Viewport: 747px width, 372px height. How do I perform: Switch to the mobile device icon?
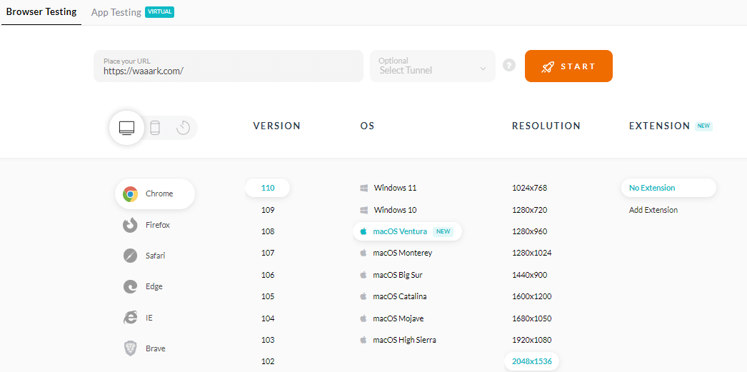[x=155, y=128]
